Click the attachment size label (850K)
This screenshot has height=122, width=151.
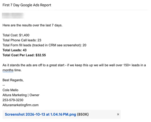pyautogui.click(x=83, y=114)
